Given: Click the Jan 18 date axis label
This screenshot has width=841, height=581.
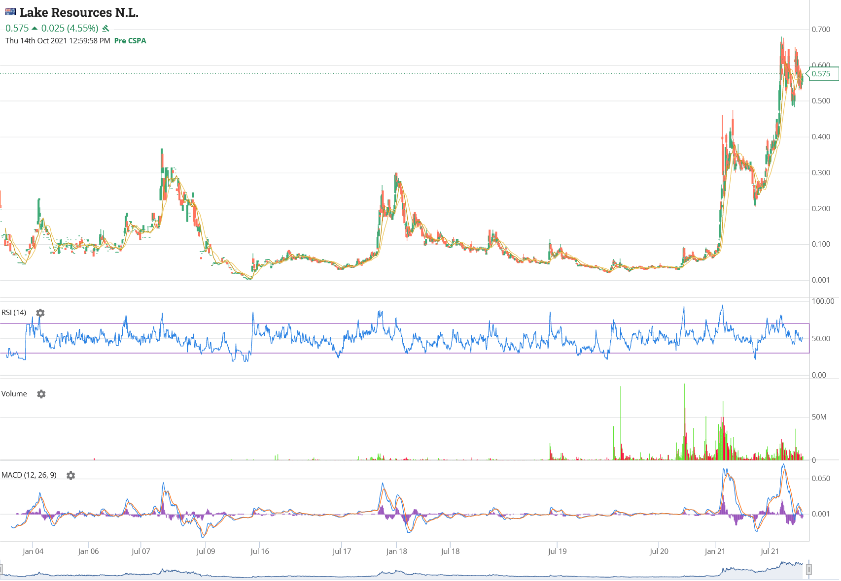Looking at the screenshot, I should point(397,551).
